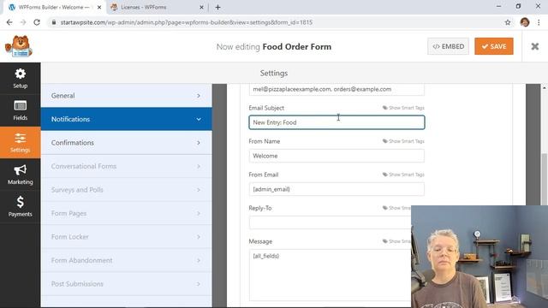This screenshot has width=548, height=308.
Task: Click the From Name input field
Action: pyautogui.click(x=337, y=156)
